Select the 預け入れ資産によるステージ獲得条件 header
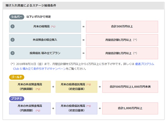Screen dimensions: 167x121 (x=31, y=5)
